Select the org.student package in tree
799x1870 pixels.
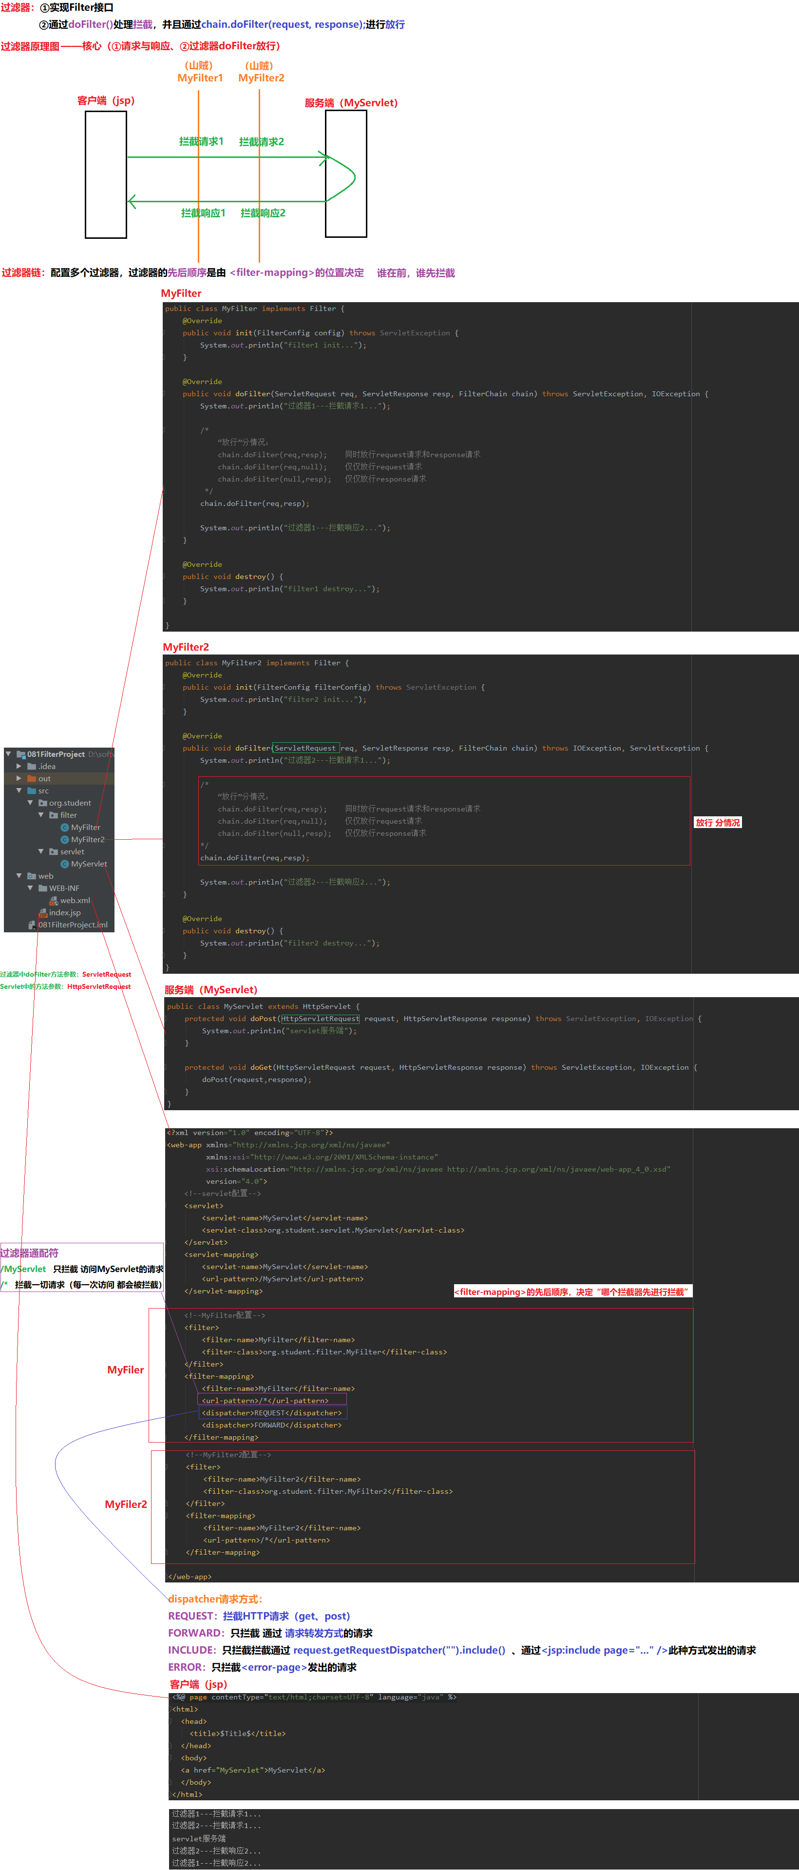point(70,803)
